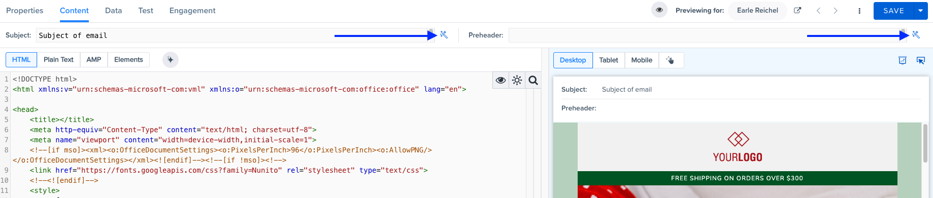Select the interactive pointer preview mode icon
Viewport: 933px width, 198px height.
coord(671,60)
